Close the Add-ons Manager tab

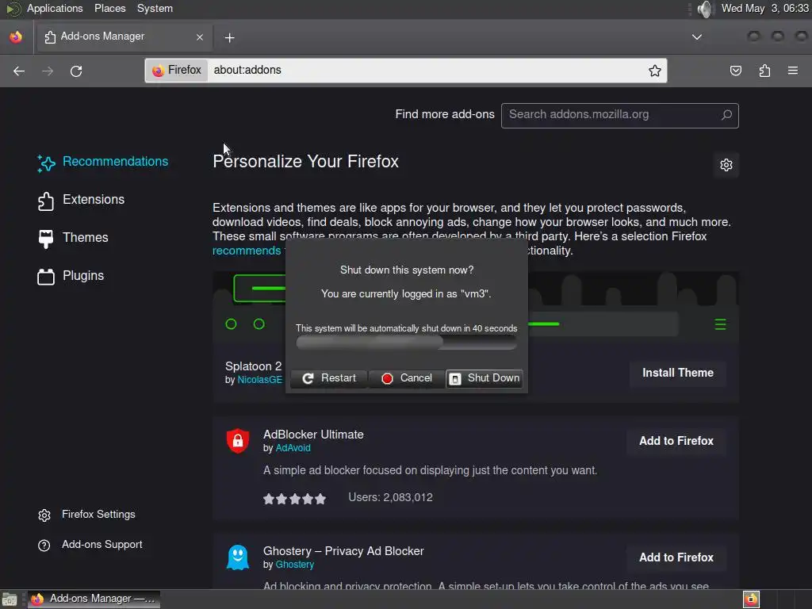(200, 37)
